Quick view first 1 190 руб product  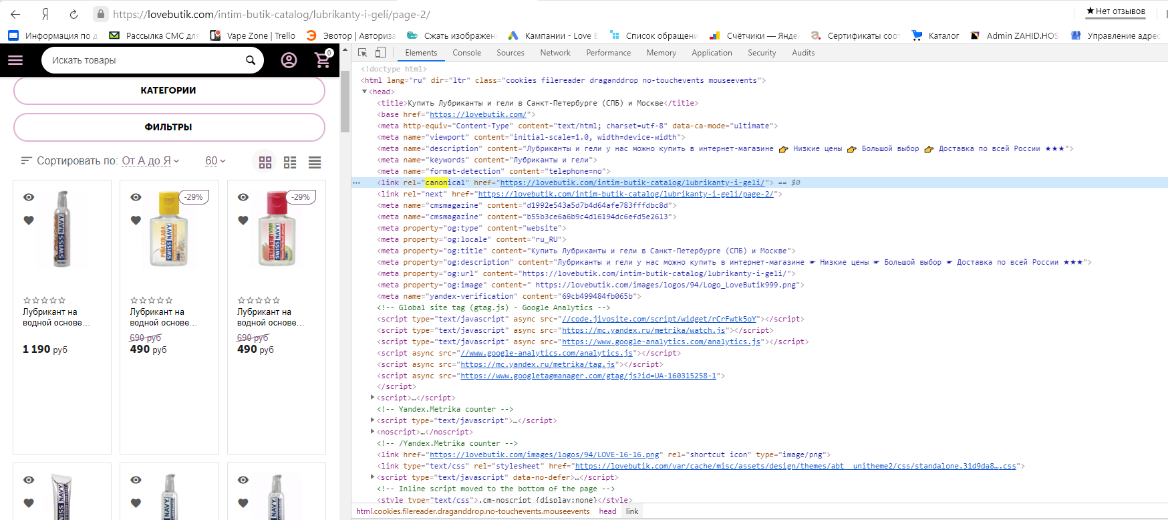[x=29, y=197]
